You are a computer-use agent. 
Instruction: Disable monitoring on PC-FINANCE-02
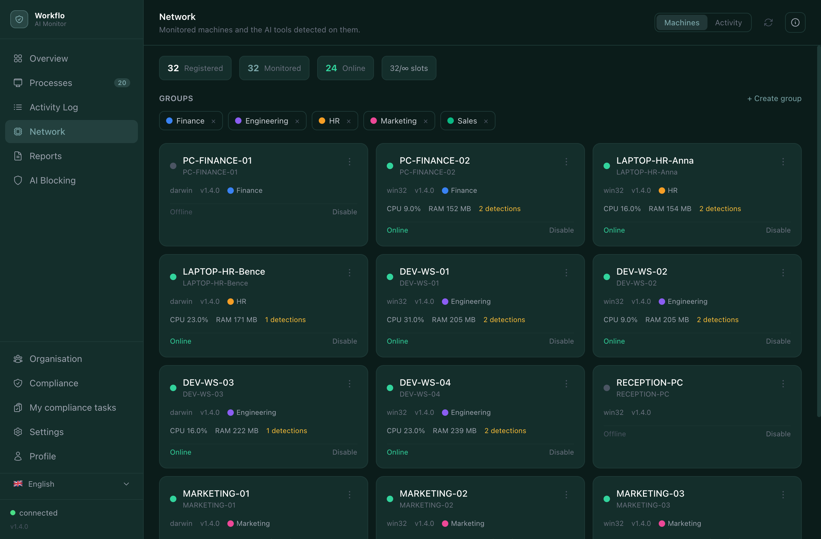(x=561, y=230)
